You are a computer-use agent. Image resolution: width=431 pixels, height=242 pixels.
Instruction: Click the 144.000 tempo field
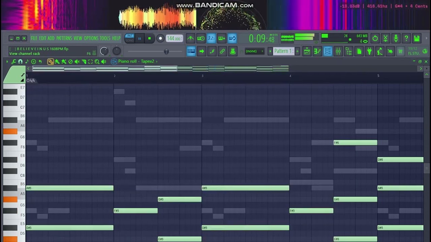pyautogui.click(x=174, y=38)
